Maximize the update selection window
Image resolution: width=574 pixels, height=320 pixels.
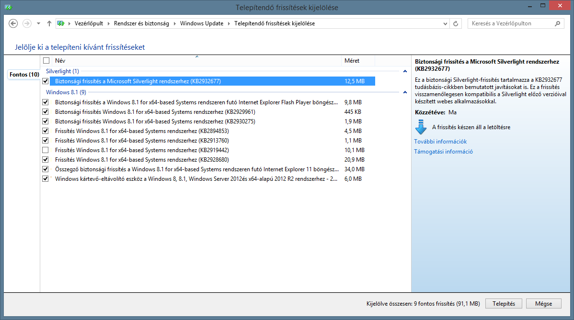click(543, 5)
